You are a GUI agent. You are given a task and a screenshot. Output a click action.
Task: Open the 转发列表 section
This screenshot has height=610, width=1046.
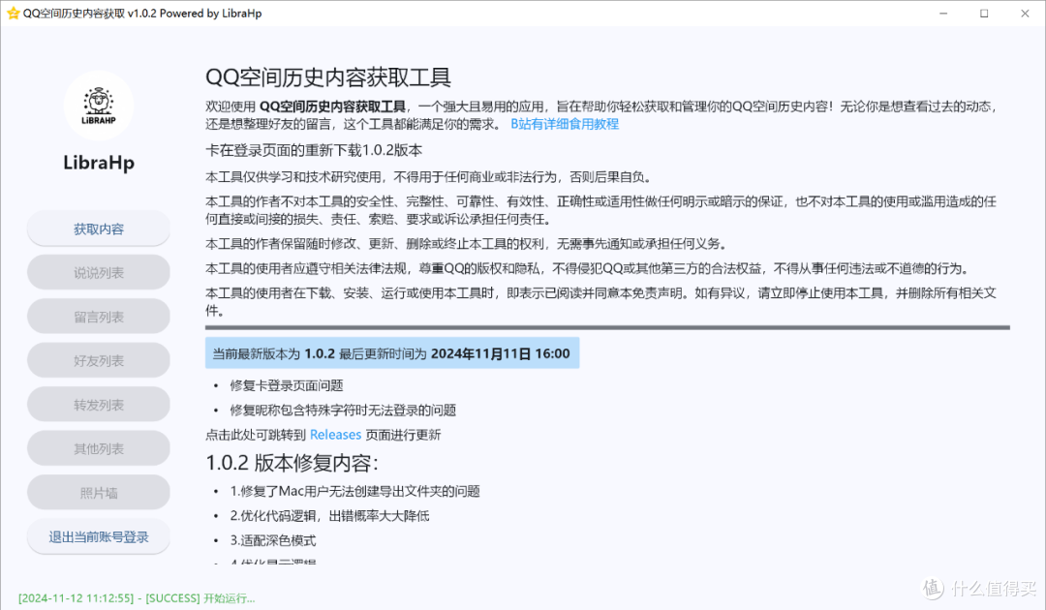[x=98, y=404]
